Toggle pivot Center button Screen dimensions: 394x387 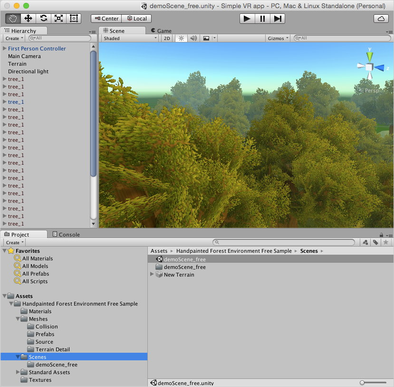click(x=106, y=19)
